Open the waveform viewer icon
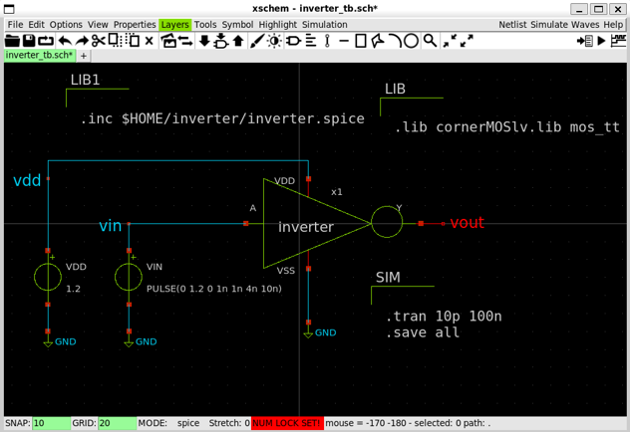Image resolution: width=630 pixels, height=432 pixels. pyautogui.click(x=617, y=41)
